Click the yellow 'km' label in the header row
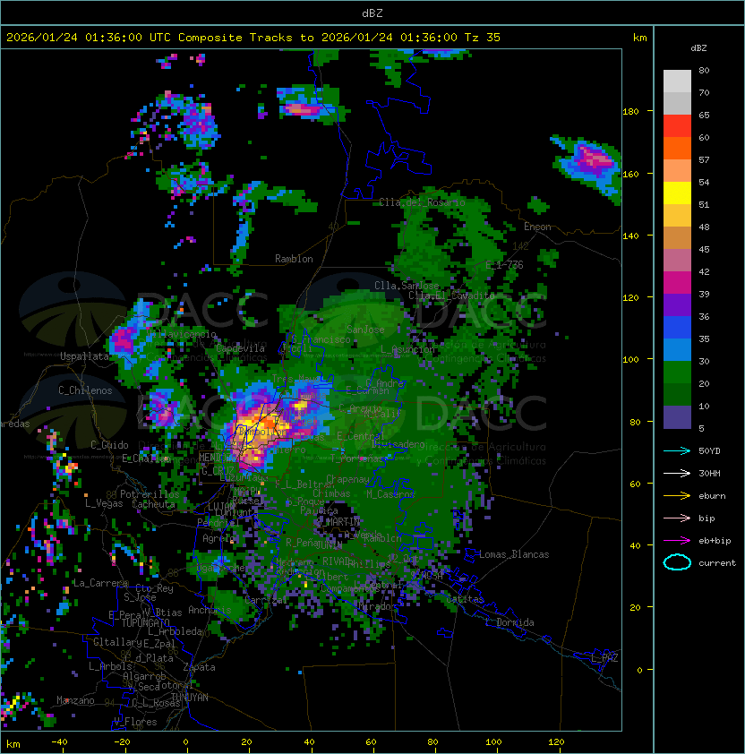745x754 pixels. [x=639, y=38]
